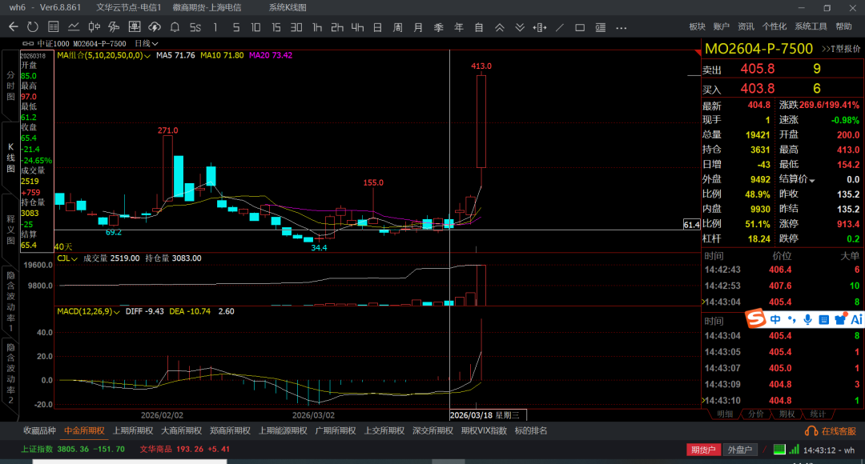This screenshot has height=464, width=865.
Task: Open 在线客服 online support
Action: (833, 431)
